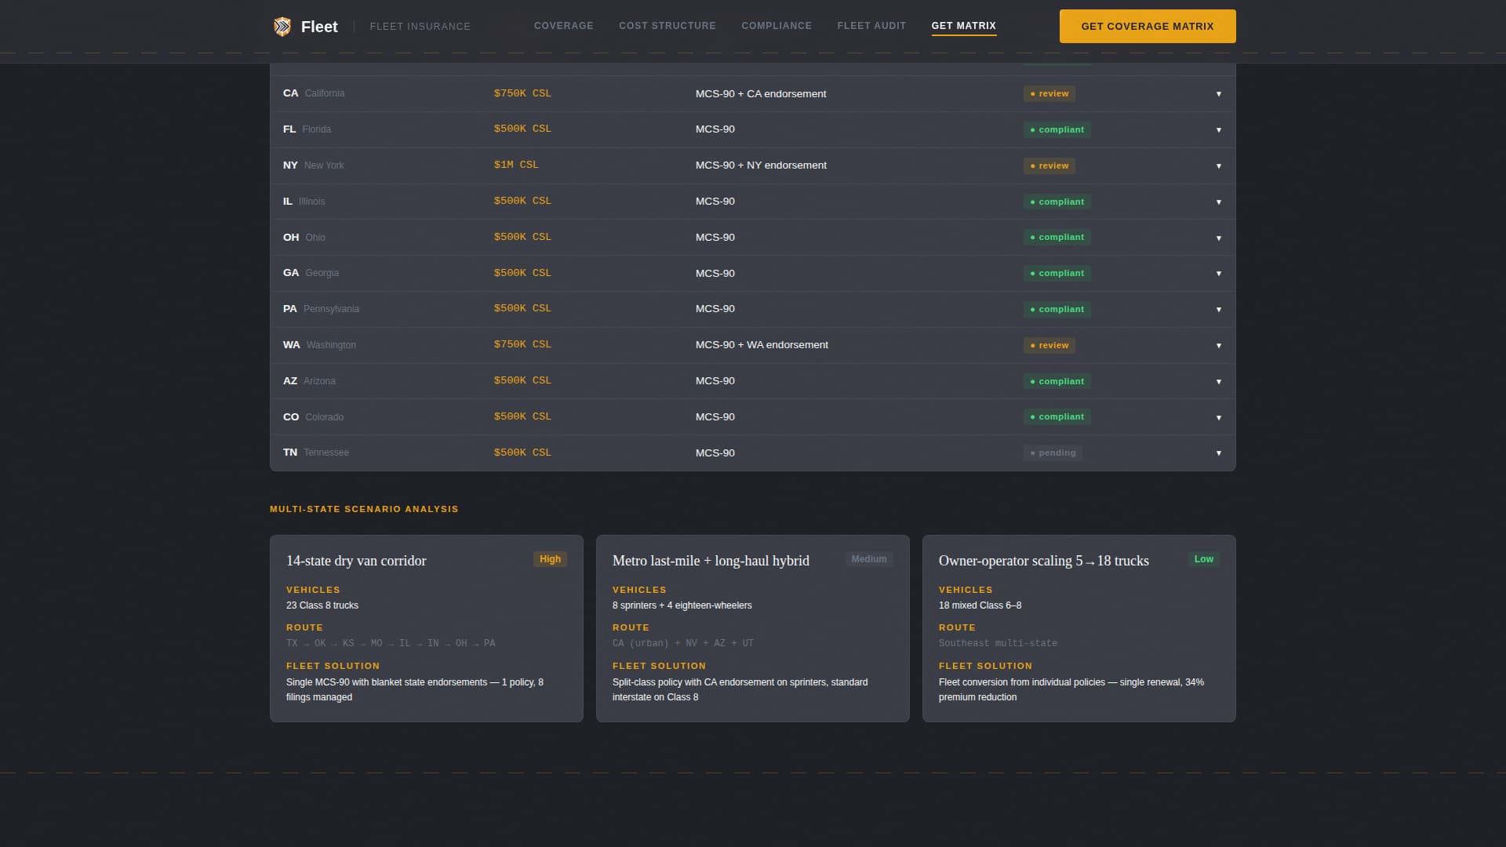Click MCS-90 + NY endorsement text
Viewport: 1506px width, 847px height.
(761, 165)
